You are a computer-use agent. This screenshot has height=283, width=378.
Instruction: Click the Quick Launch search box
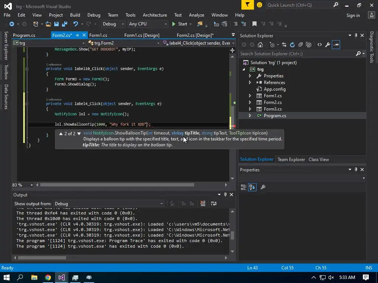point(299,5)
